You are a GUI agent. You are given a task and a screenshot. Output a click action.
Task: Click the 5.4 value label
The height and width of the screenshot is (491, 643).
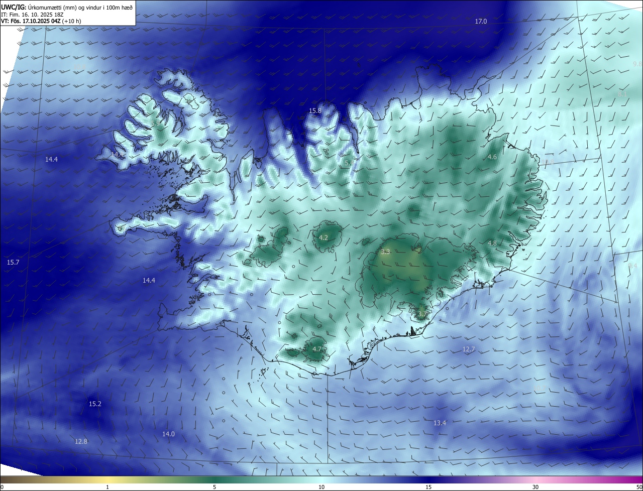click(349, 163)
